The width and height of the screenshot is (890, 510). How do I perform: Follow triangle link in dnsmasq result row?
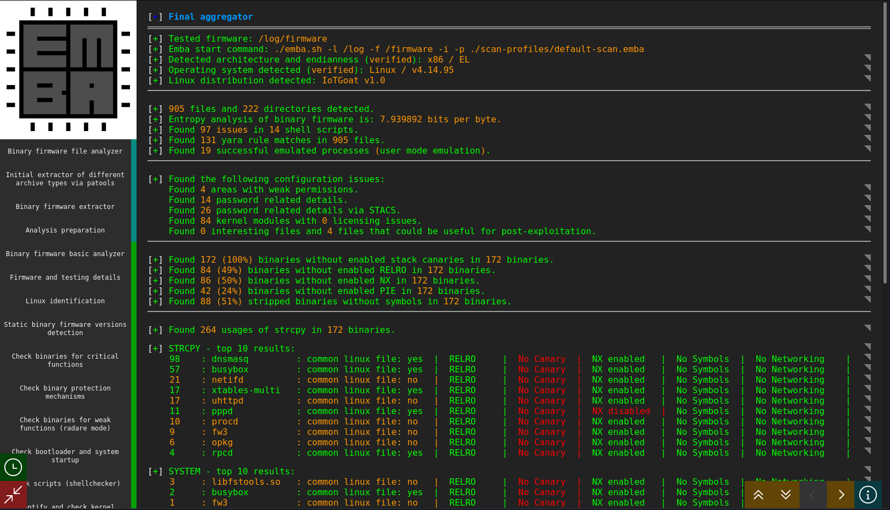click(868, 357)
